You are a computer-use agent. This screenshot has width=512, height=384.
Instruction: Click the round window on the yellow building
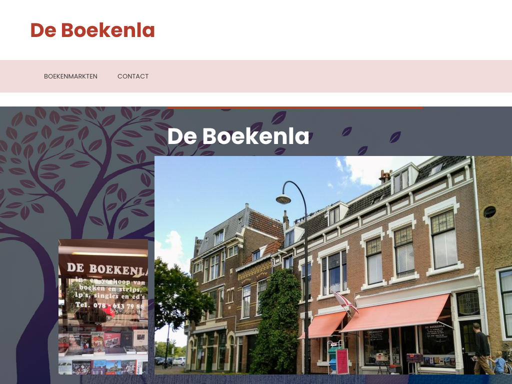coord(489,212)
